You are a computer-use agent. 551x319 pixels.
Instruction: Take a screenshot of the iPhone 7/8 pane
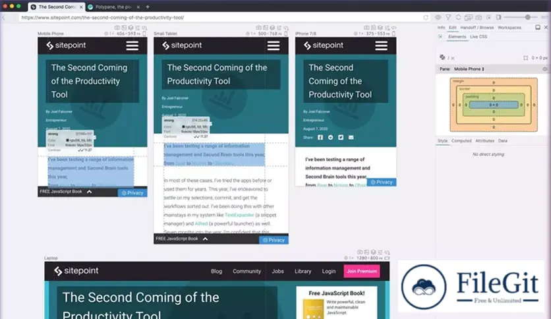pyautogui.click(x=366, y=28)
